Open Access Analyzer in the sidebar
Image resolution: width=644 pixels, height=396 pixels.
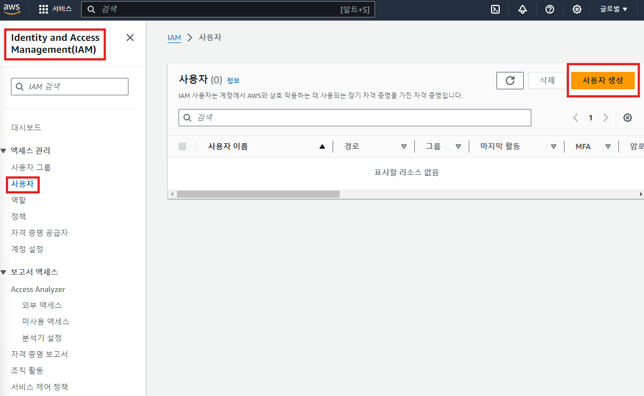coord(38,290)
